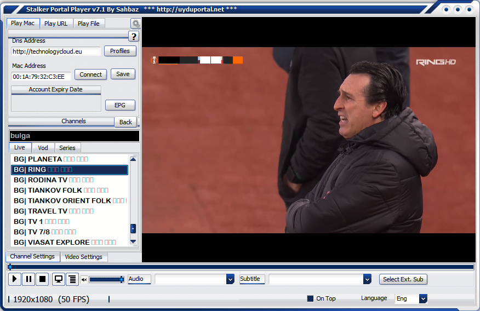This screenshot has width=480, height=311.
Task: Switch to the Play URL tab
Action: pyautogui.click(x=56, y=24)
